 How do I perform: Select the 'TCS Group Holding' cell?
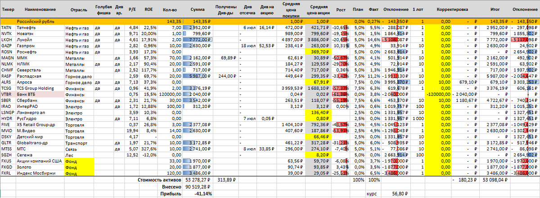40,88
